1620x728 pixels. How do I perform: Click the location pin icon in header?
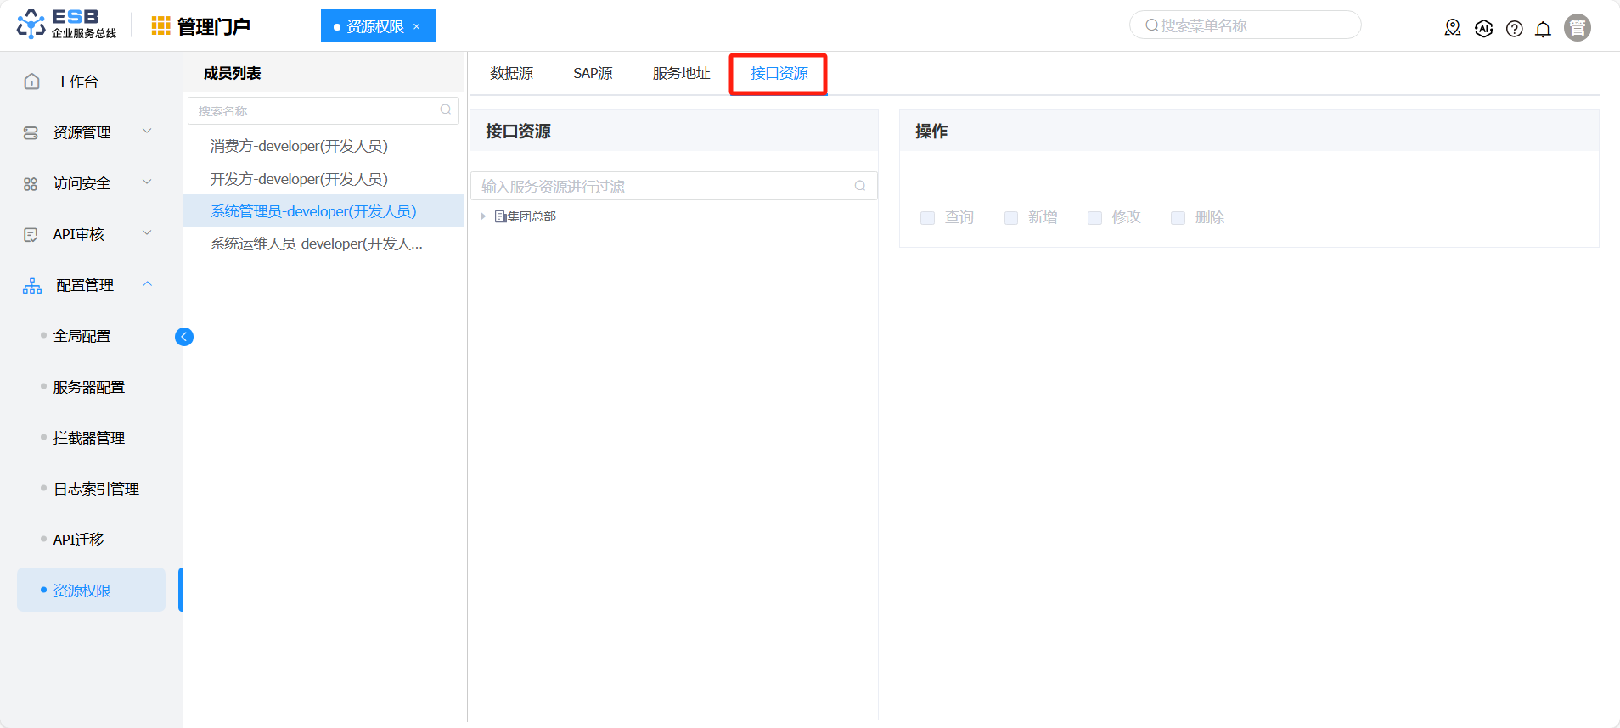click(1453, 28)
